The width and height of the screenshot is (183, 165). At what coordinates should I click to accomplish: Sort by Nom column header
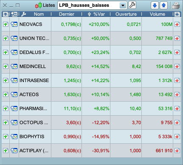click(x=39, y=14)
